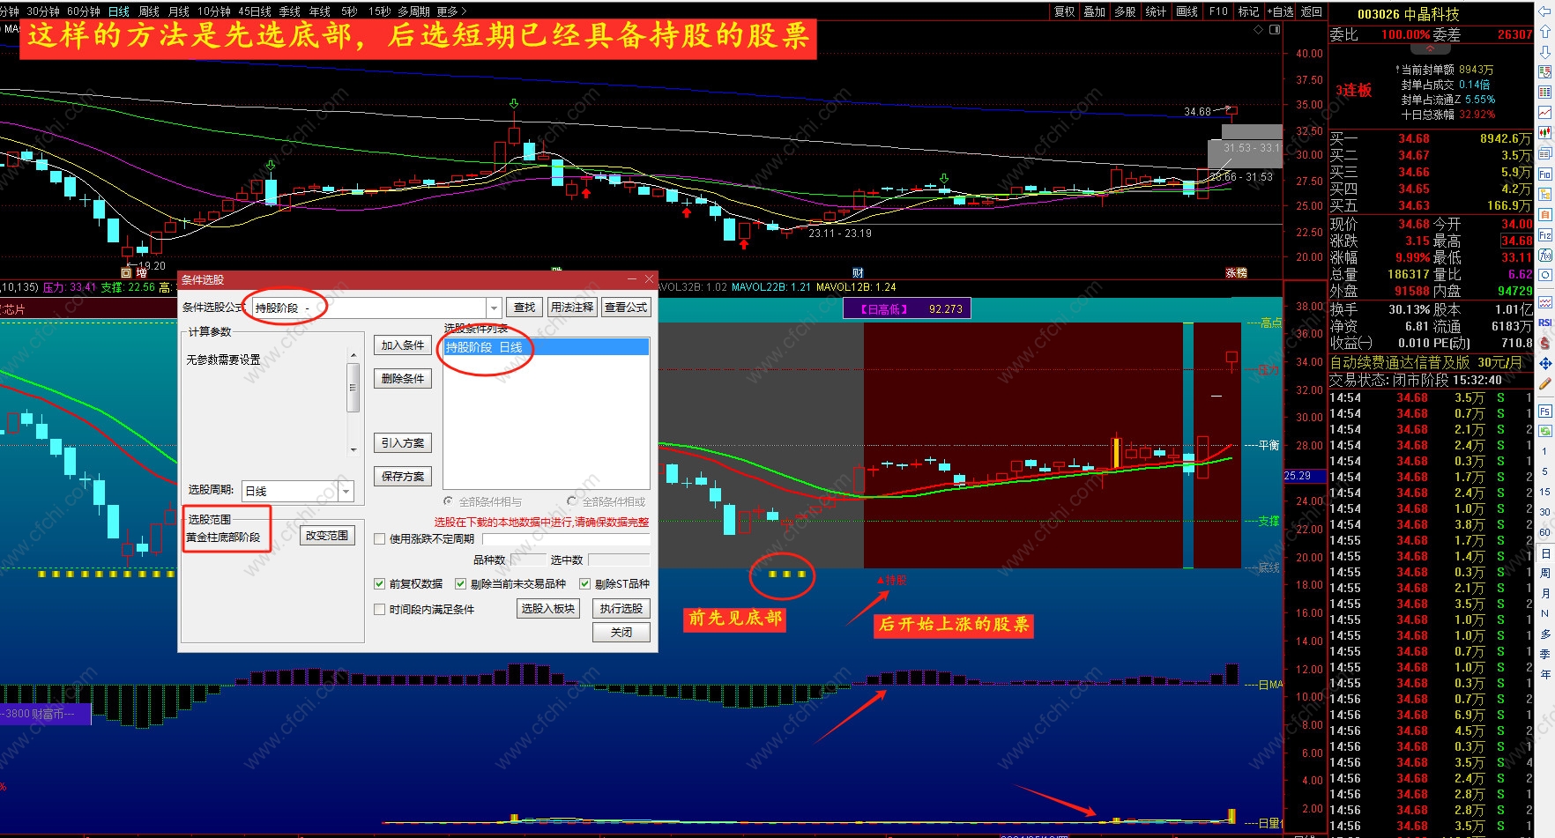Click the RSI indicator icon

pyautogui.click(x=1545, y=323)
